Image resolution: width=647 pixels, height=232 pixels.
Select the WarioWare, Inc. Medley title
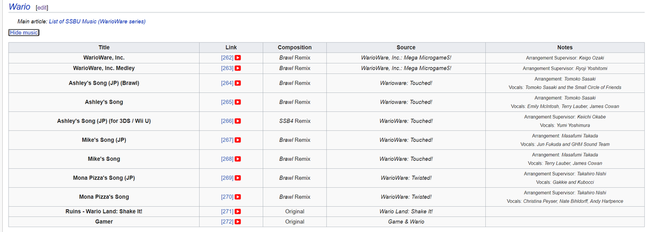click(x=104, y=69)
